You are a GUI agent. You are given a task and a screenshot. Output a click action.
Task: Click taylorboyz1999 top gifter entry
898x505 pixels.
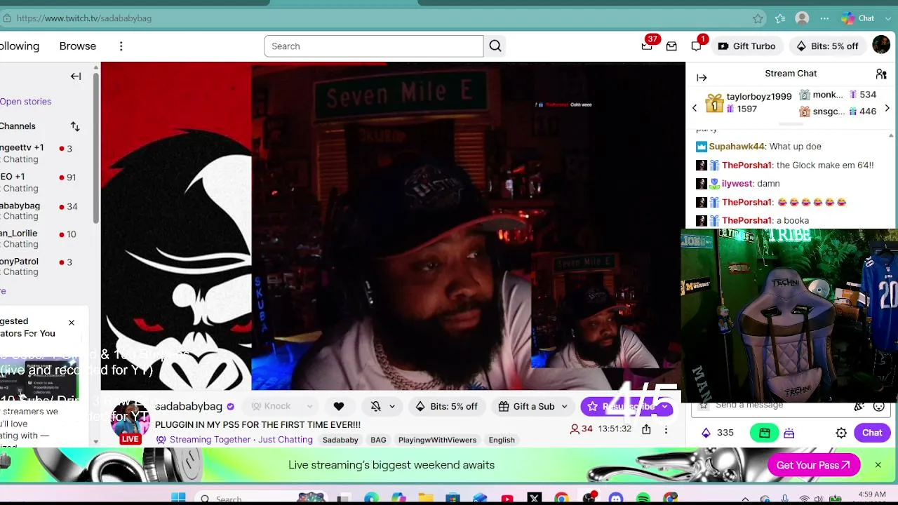pos(749,102)
